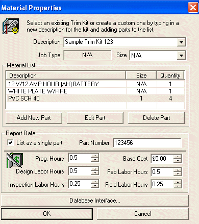Confirm the dialog with OK

[47, 214]
